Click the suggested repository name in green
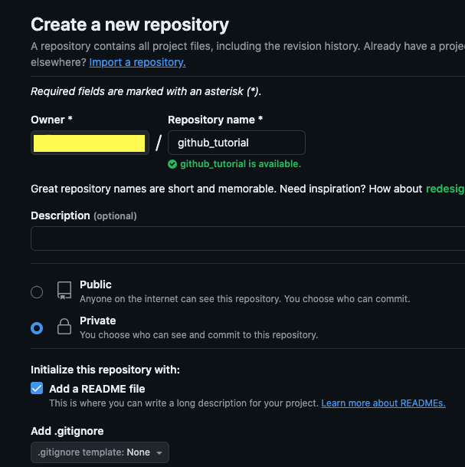 pos(445,189)
